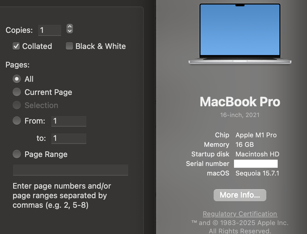This screenshot has width=307, height=234.
Task: Click the '16-inch, 2021' model text
Action: [x=240, y=115]
